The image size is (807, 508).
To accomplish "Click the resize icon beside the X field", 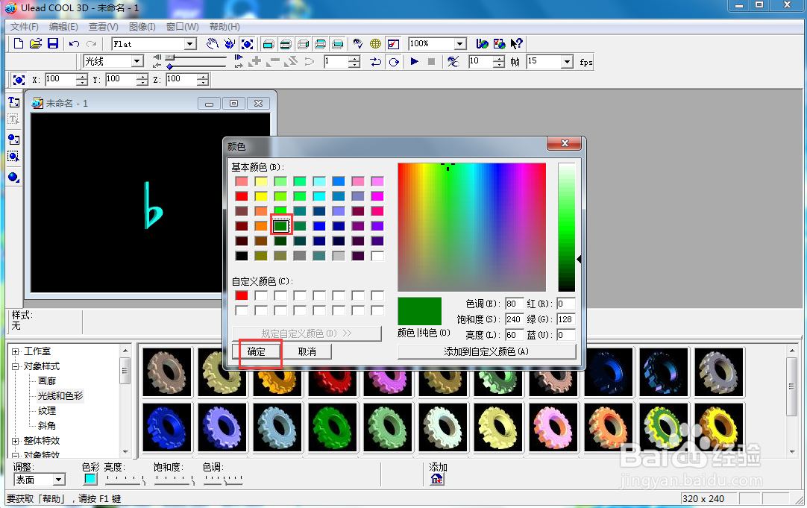I will click(19, 80).
